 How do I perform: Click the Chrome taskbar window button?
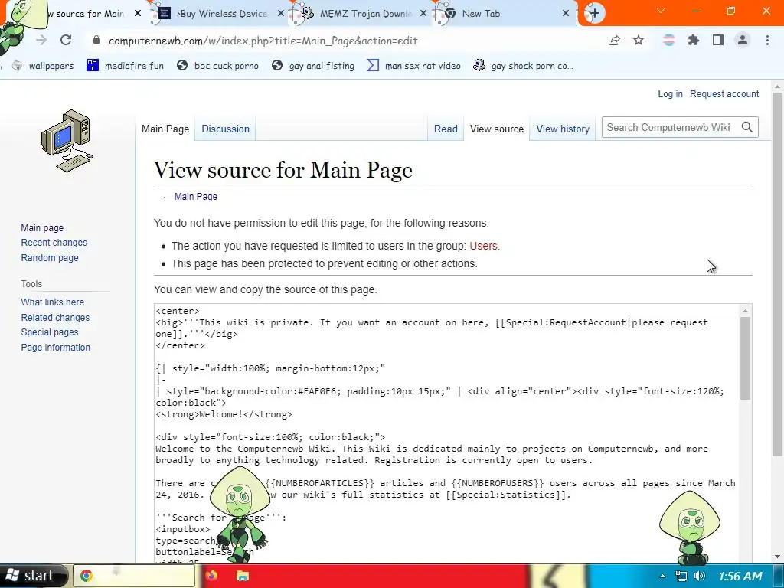click(x=134, y=576)
